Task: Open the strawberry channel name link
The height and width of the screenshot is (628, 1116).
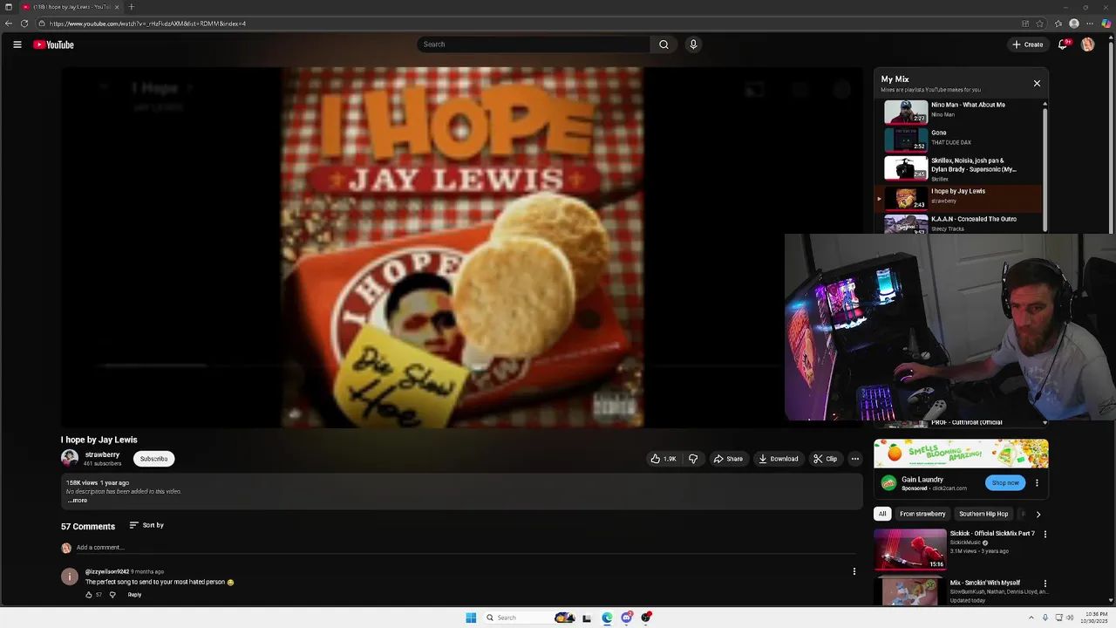Action: pos(102,454)
